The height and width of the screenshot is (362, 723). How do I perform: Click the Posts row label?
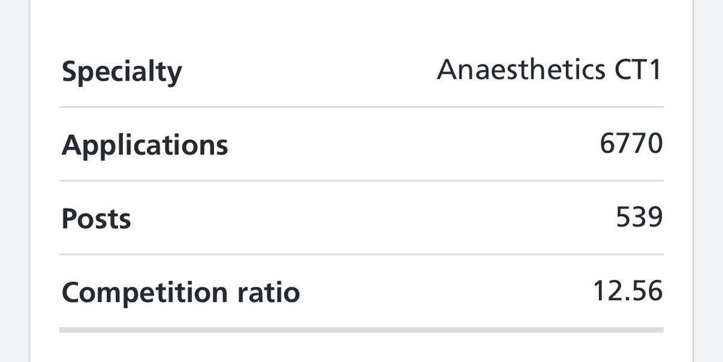[96, 219]
